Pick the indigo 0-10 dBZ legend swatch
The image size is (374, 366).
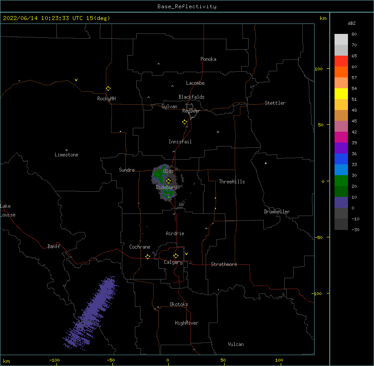click(341, 203)
